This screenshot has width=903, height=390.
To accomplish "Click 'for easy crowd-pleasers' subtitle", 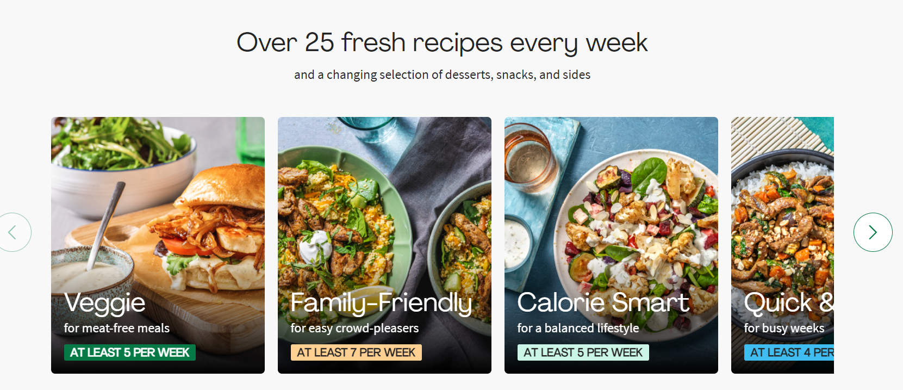I will (354, 328).
